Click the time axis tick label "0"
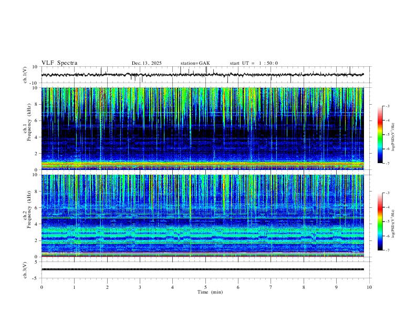This screenshot has height=322, width=416. [x=41, y=287]
